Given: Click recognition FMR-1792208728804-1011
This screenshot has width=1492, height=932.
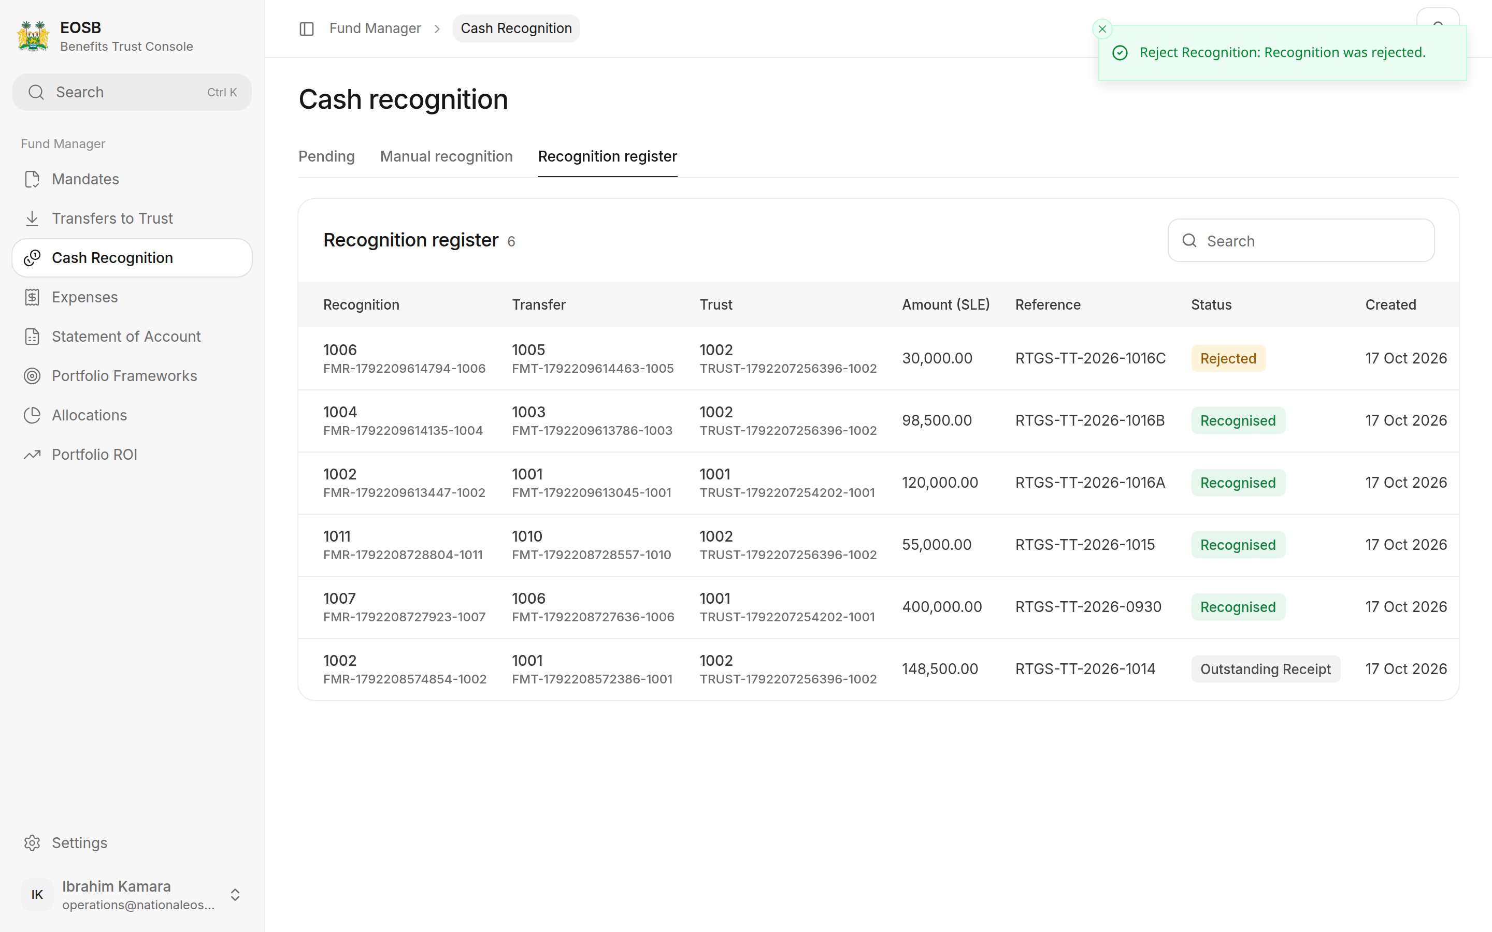Looking at the screenshot, I should (403, 555).
